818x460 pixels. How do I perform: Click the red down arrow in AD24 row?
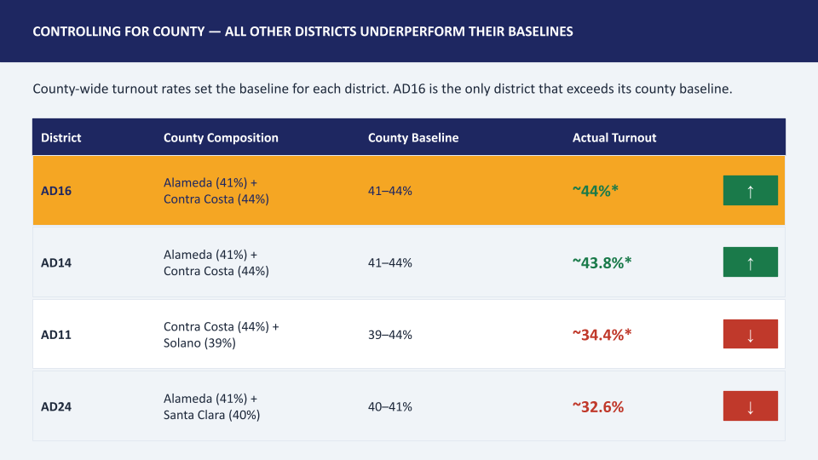(x=750, y=405)
